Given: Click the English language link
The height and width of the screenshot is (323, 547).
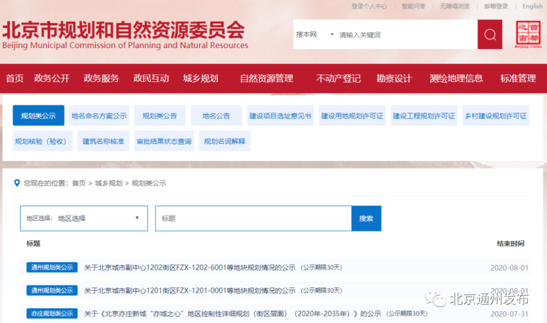Looking at the screenshot, I should 532,7.
